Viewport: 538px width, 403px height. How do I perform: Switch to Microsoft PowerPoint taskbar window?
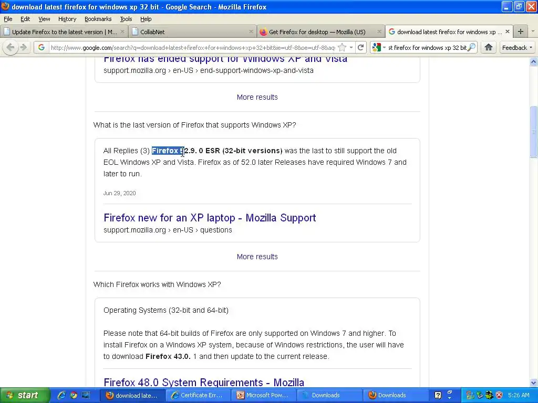[x=264, y=395]
